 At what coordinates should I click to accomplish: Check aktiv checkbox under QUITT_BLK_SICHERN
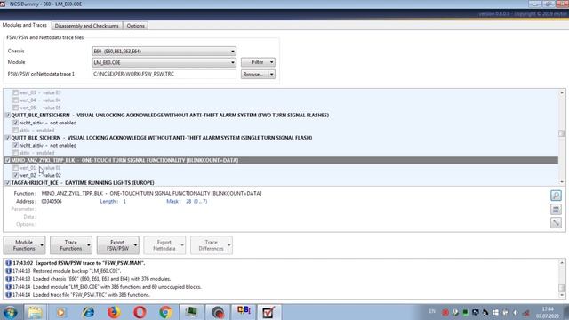[16, 153]
